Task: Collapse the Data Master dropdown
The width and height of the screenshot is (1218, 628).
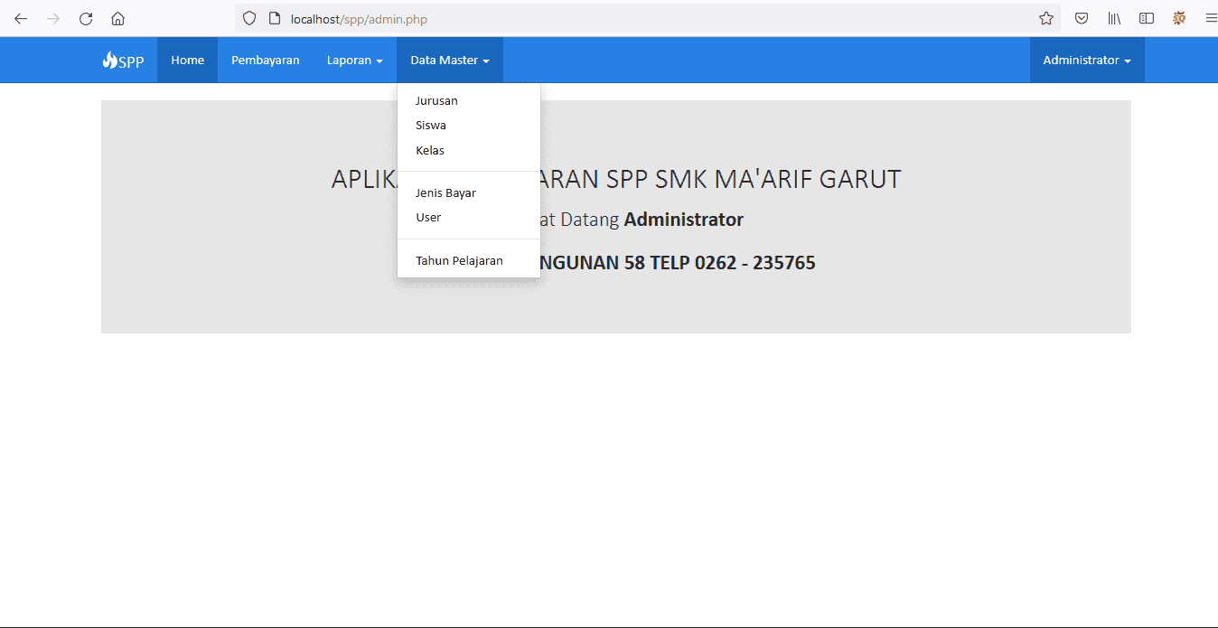Action: [449, 60]
